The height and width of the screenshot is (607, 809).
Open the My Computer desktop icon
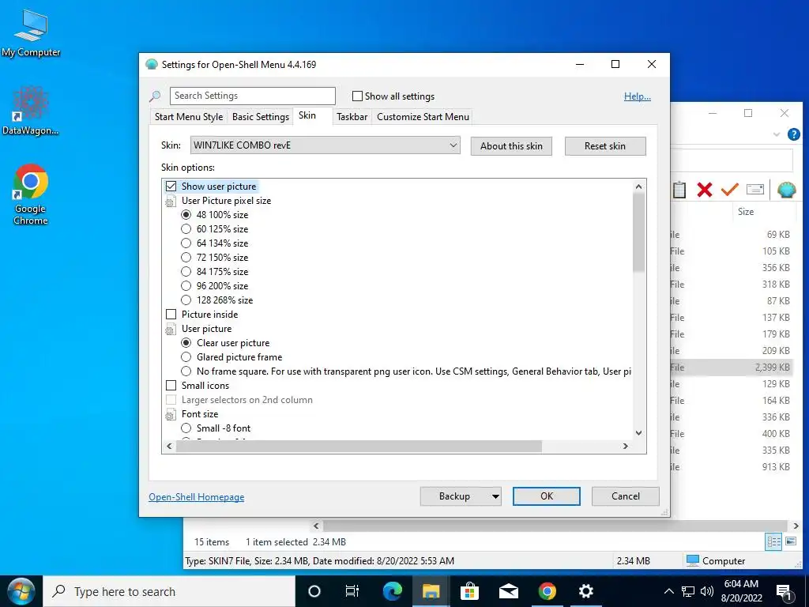tap(31, 33)
